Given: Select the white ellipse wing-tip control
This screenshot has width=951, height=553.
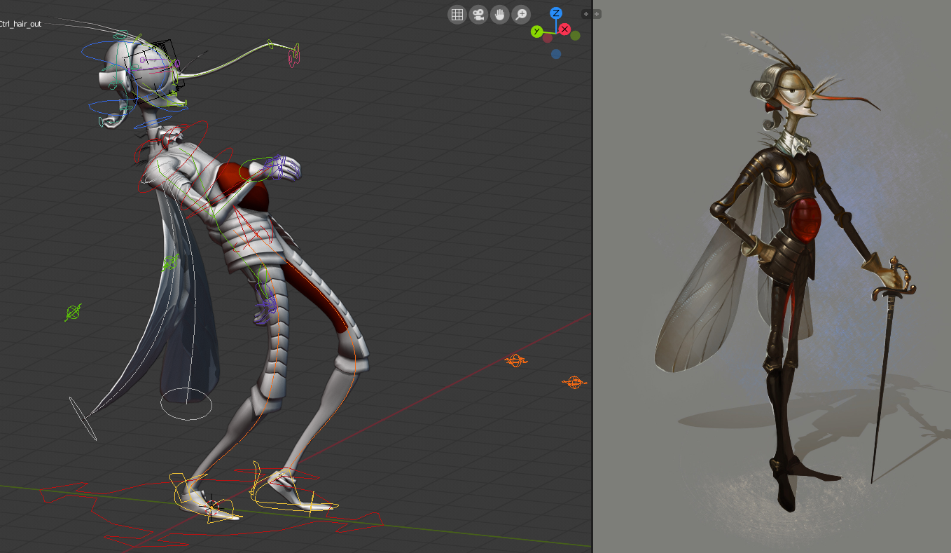Looking at the screenshot, I should click(x=83, y=418).
